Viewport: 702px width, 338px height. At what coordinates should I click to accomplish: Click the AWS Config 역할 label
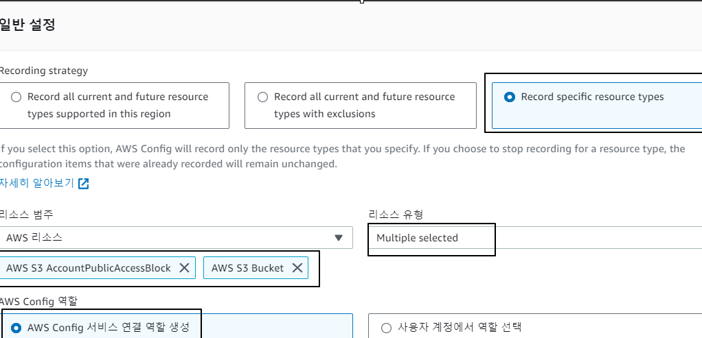38,302
